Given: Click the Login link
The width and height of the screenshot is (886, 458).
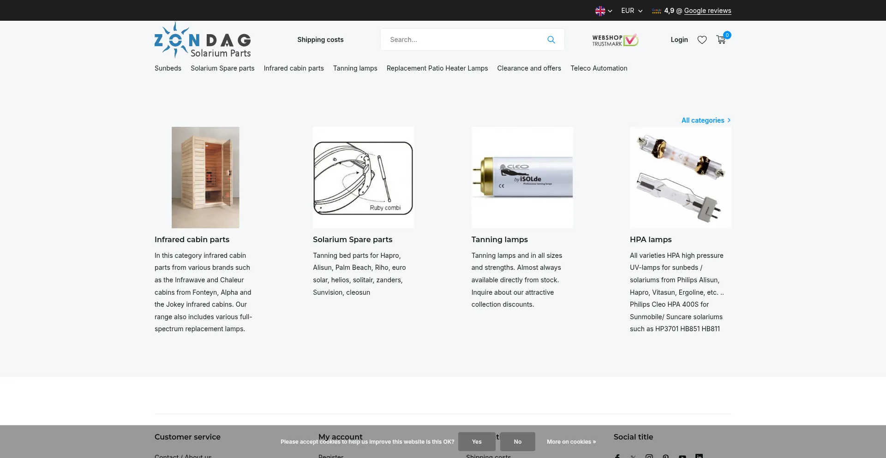Looking at the screenshot, I should (x=679, y=40).
